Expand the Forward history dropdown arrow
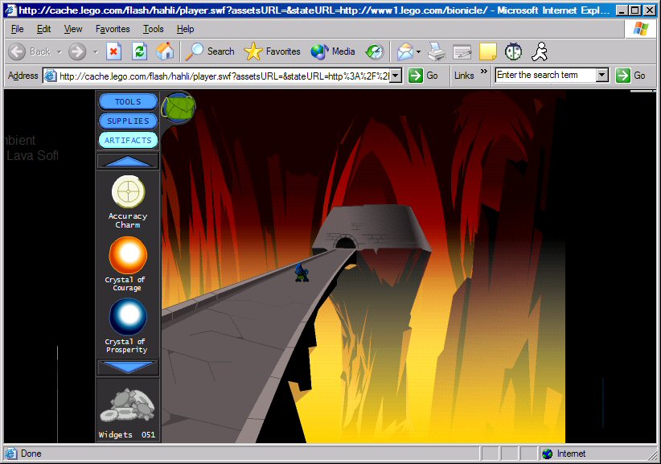The height and width of the screenshot is (464, 661). [x=96, y=51]
